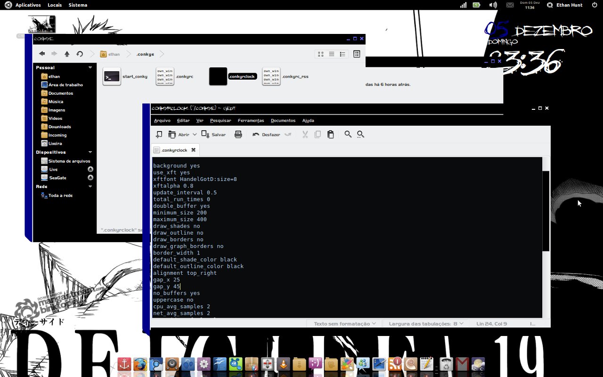The image size is (603, 377).
Task: Eject the Live device
Action: point(90,169)
